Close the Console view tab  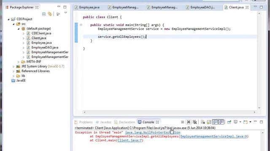(157, 122)
